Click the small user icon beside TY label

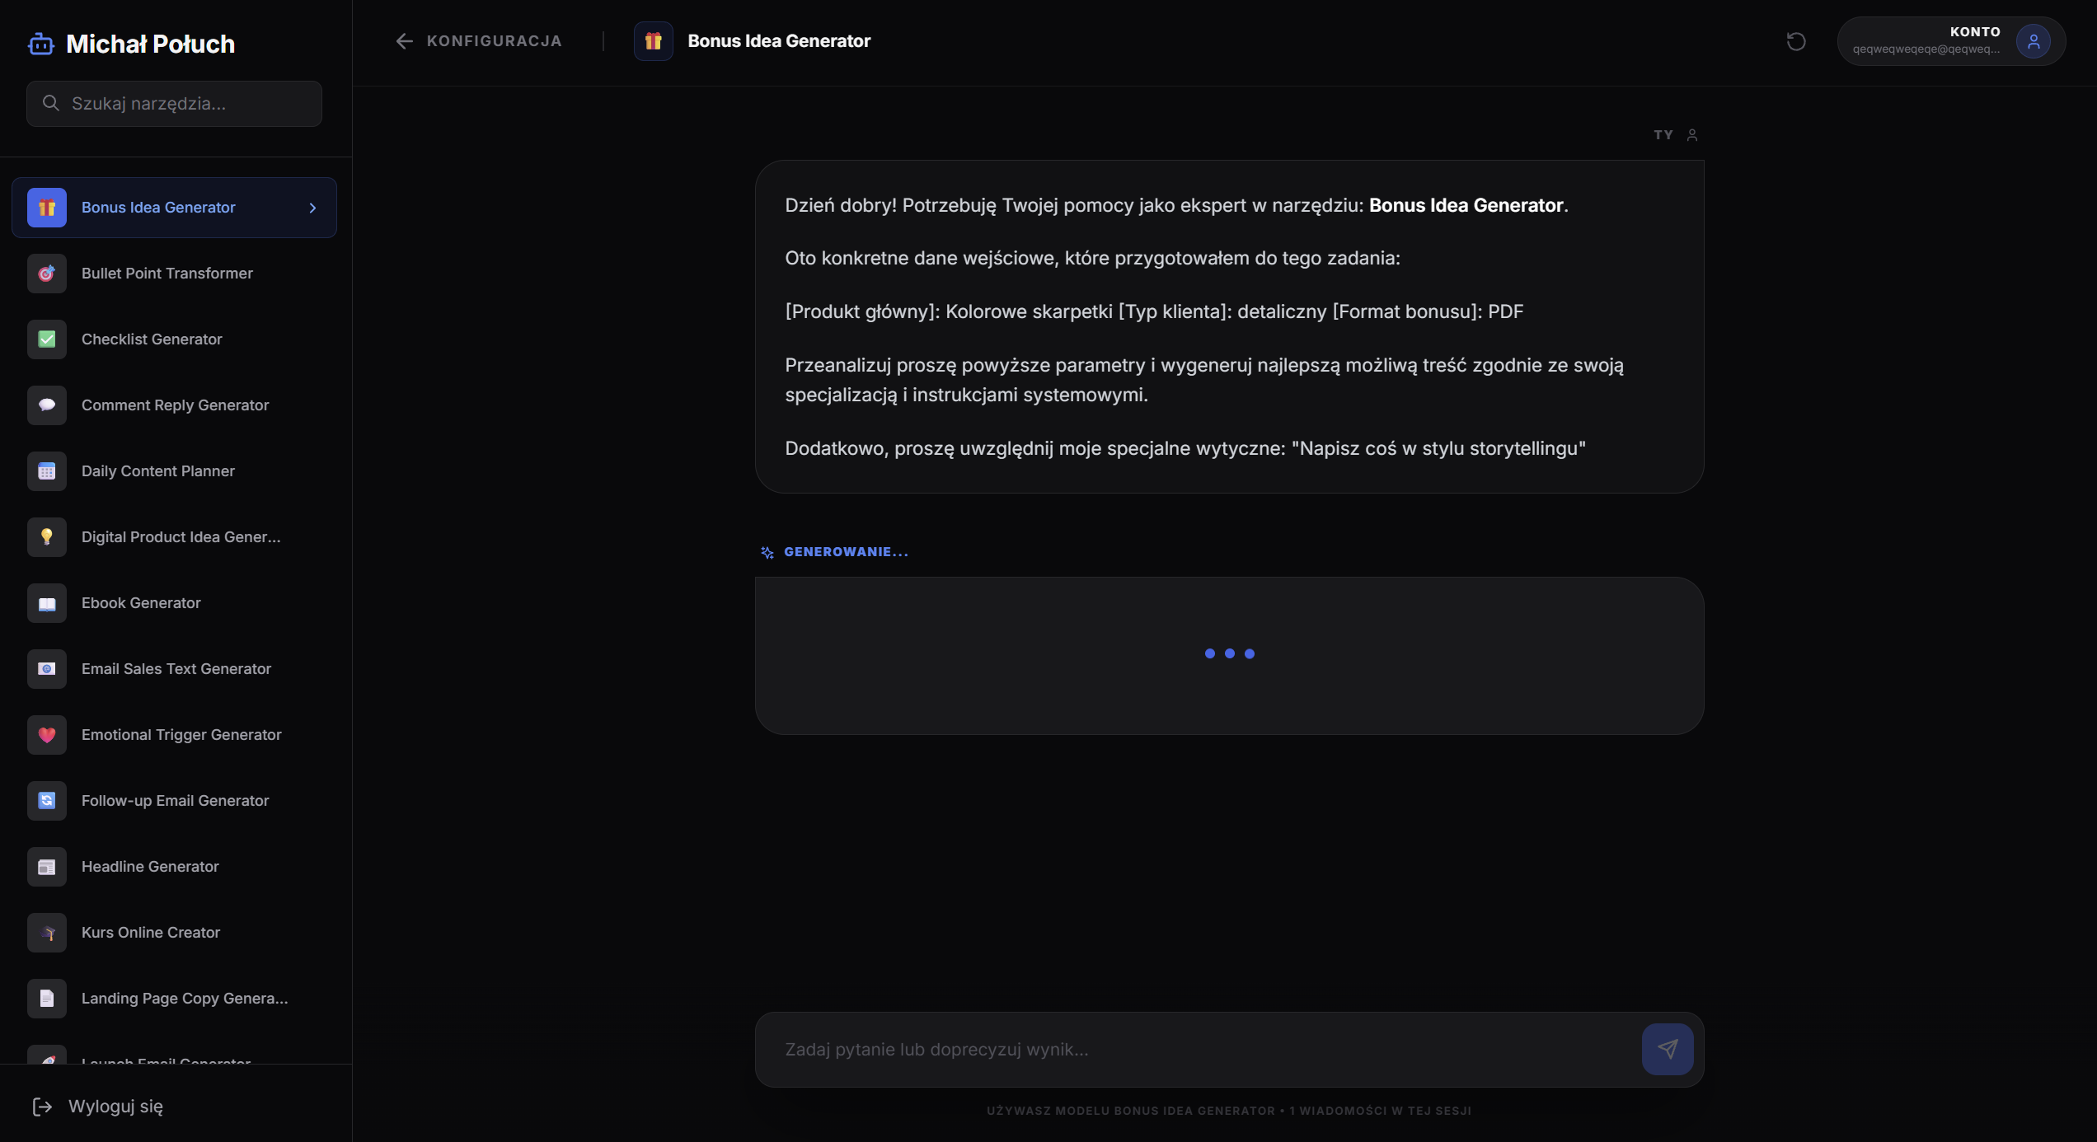1692,135
